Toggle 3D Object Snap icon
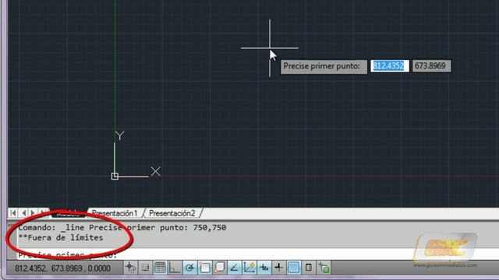499x280 pixels. 219,268
